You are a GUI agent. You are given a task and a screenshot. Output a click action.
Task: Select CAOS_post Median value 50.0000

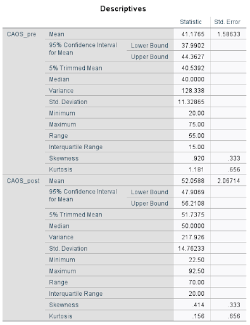tap(193, 226)
